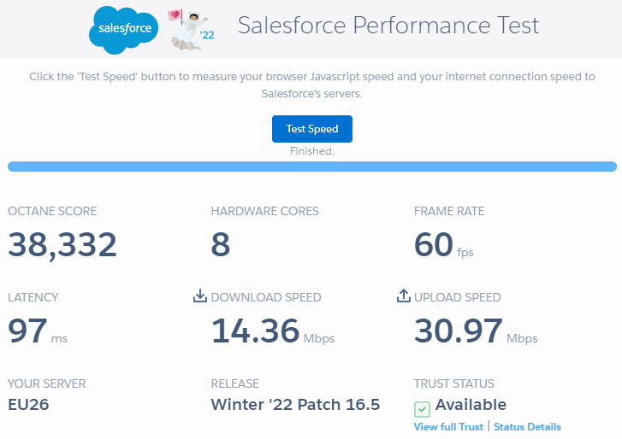Click the FRAME RATE label
The height and width of the screenshot is (439, 622).
click(x=449, y=211)
